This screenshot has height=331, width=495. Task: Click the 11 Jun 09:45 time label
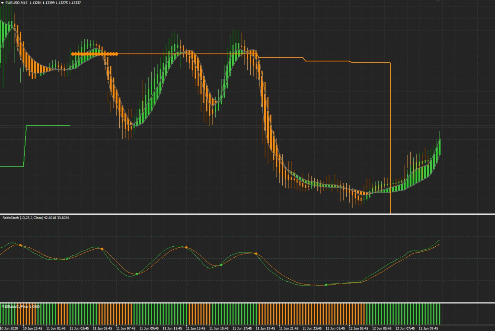[149, 328]
